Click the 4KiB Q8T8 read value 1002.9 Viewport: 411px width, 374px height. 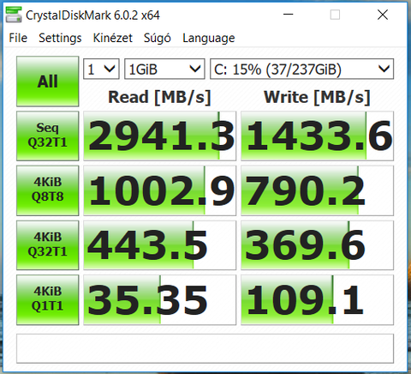(160, 190)
